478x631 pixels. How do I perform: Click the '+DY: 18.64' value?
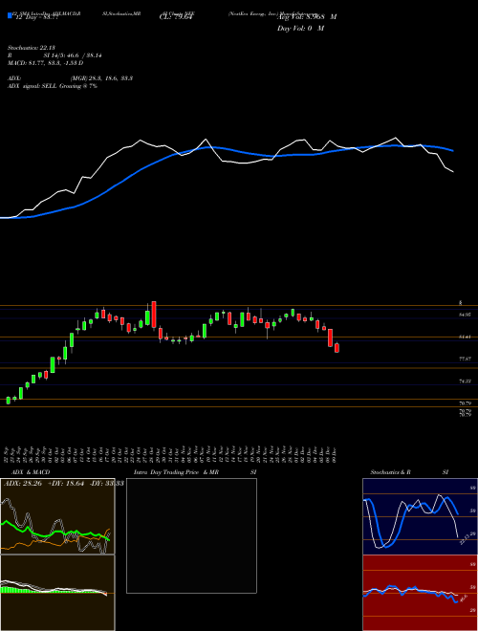tap(64, 483)
